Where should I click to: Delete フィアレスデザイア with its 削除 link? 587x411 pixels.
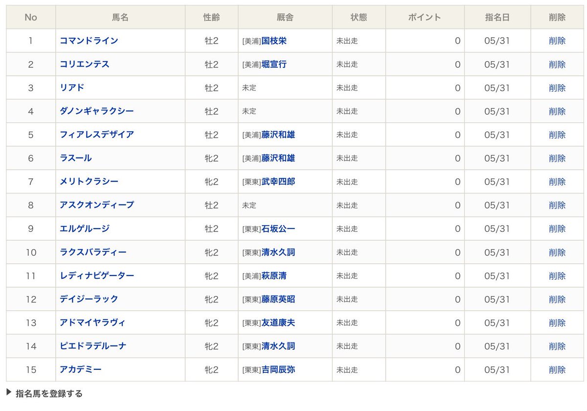557,135
